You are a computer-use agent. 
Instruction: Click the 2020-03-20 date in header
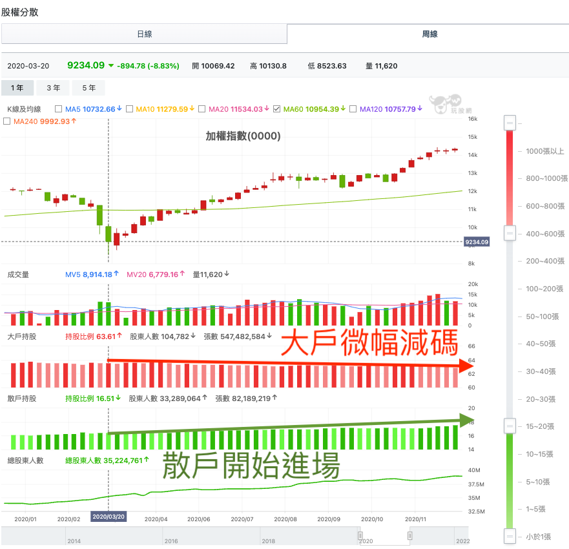click(28, 66)
